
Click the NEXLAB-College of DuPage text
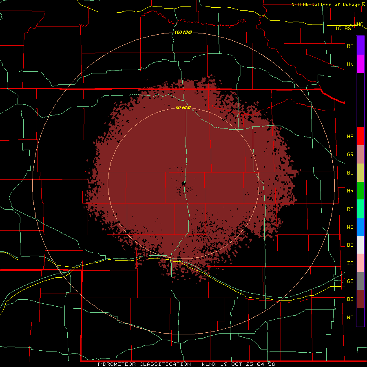point(326,4)
